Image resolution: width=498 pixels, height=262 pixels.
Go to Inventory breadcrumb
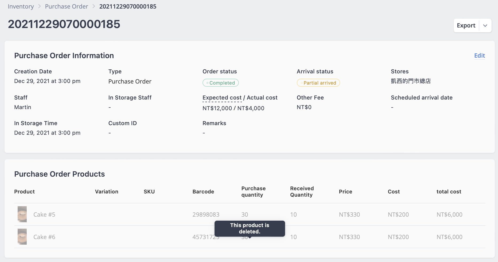click(21, 6)
